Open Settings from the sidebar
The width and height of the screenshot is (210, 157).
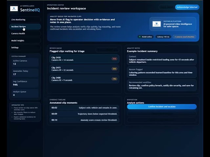25,47
